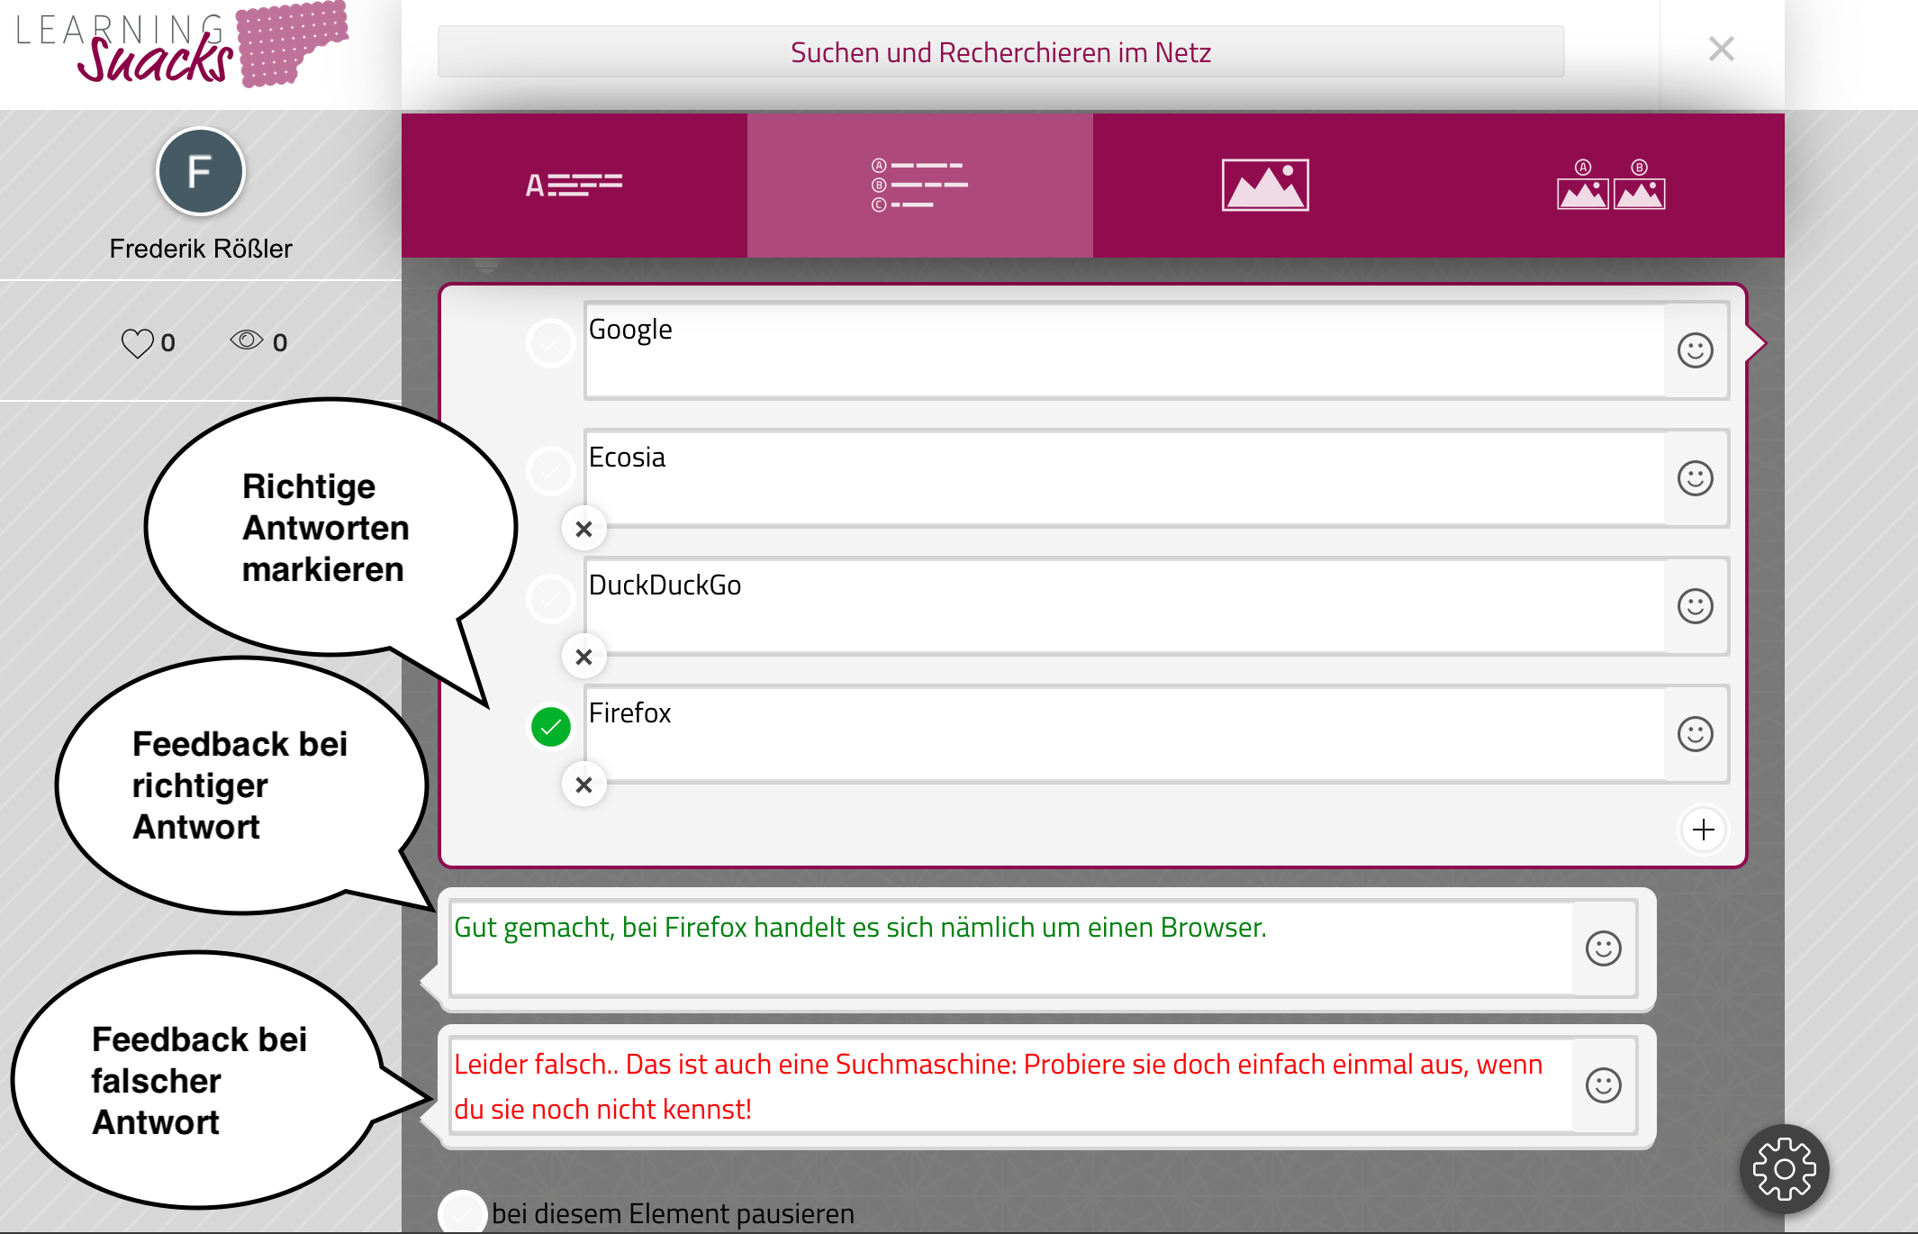Edit title 'Suchen und Recherchieren im Netz'
Viewport: 1918px width, 1234px height.
1000,52
